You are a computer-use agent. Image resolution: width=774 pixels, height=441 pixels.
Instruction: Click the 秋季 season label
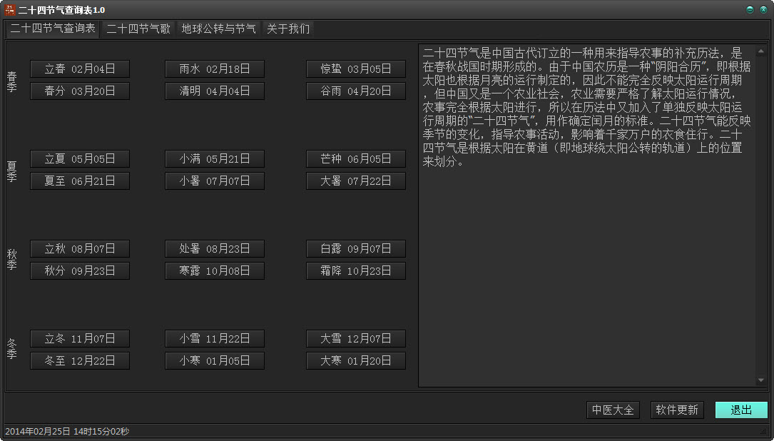pyautogui.click(x=12, y=259)
